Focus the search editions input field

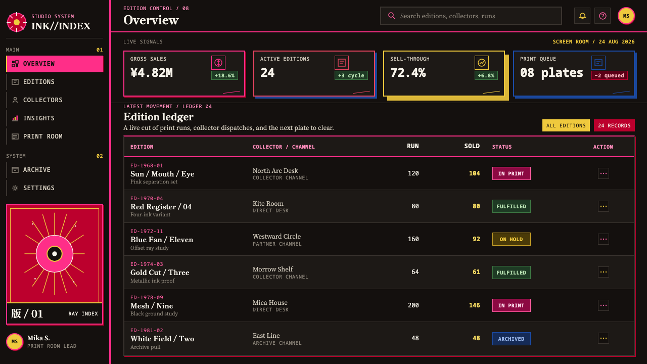tap(471, 16)
